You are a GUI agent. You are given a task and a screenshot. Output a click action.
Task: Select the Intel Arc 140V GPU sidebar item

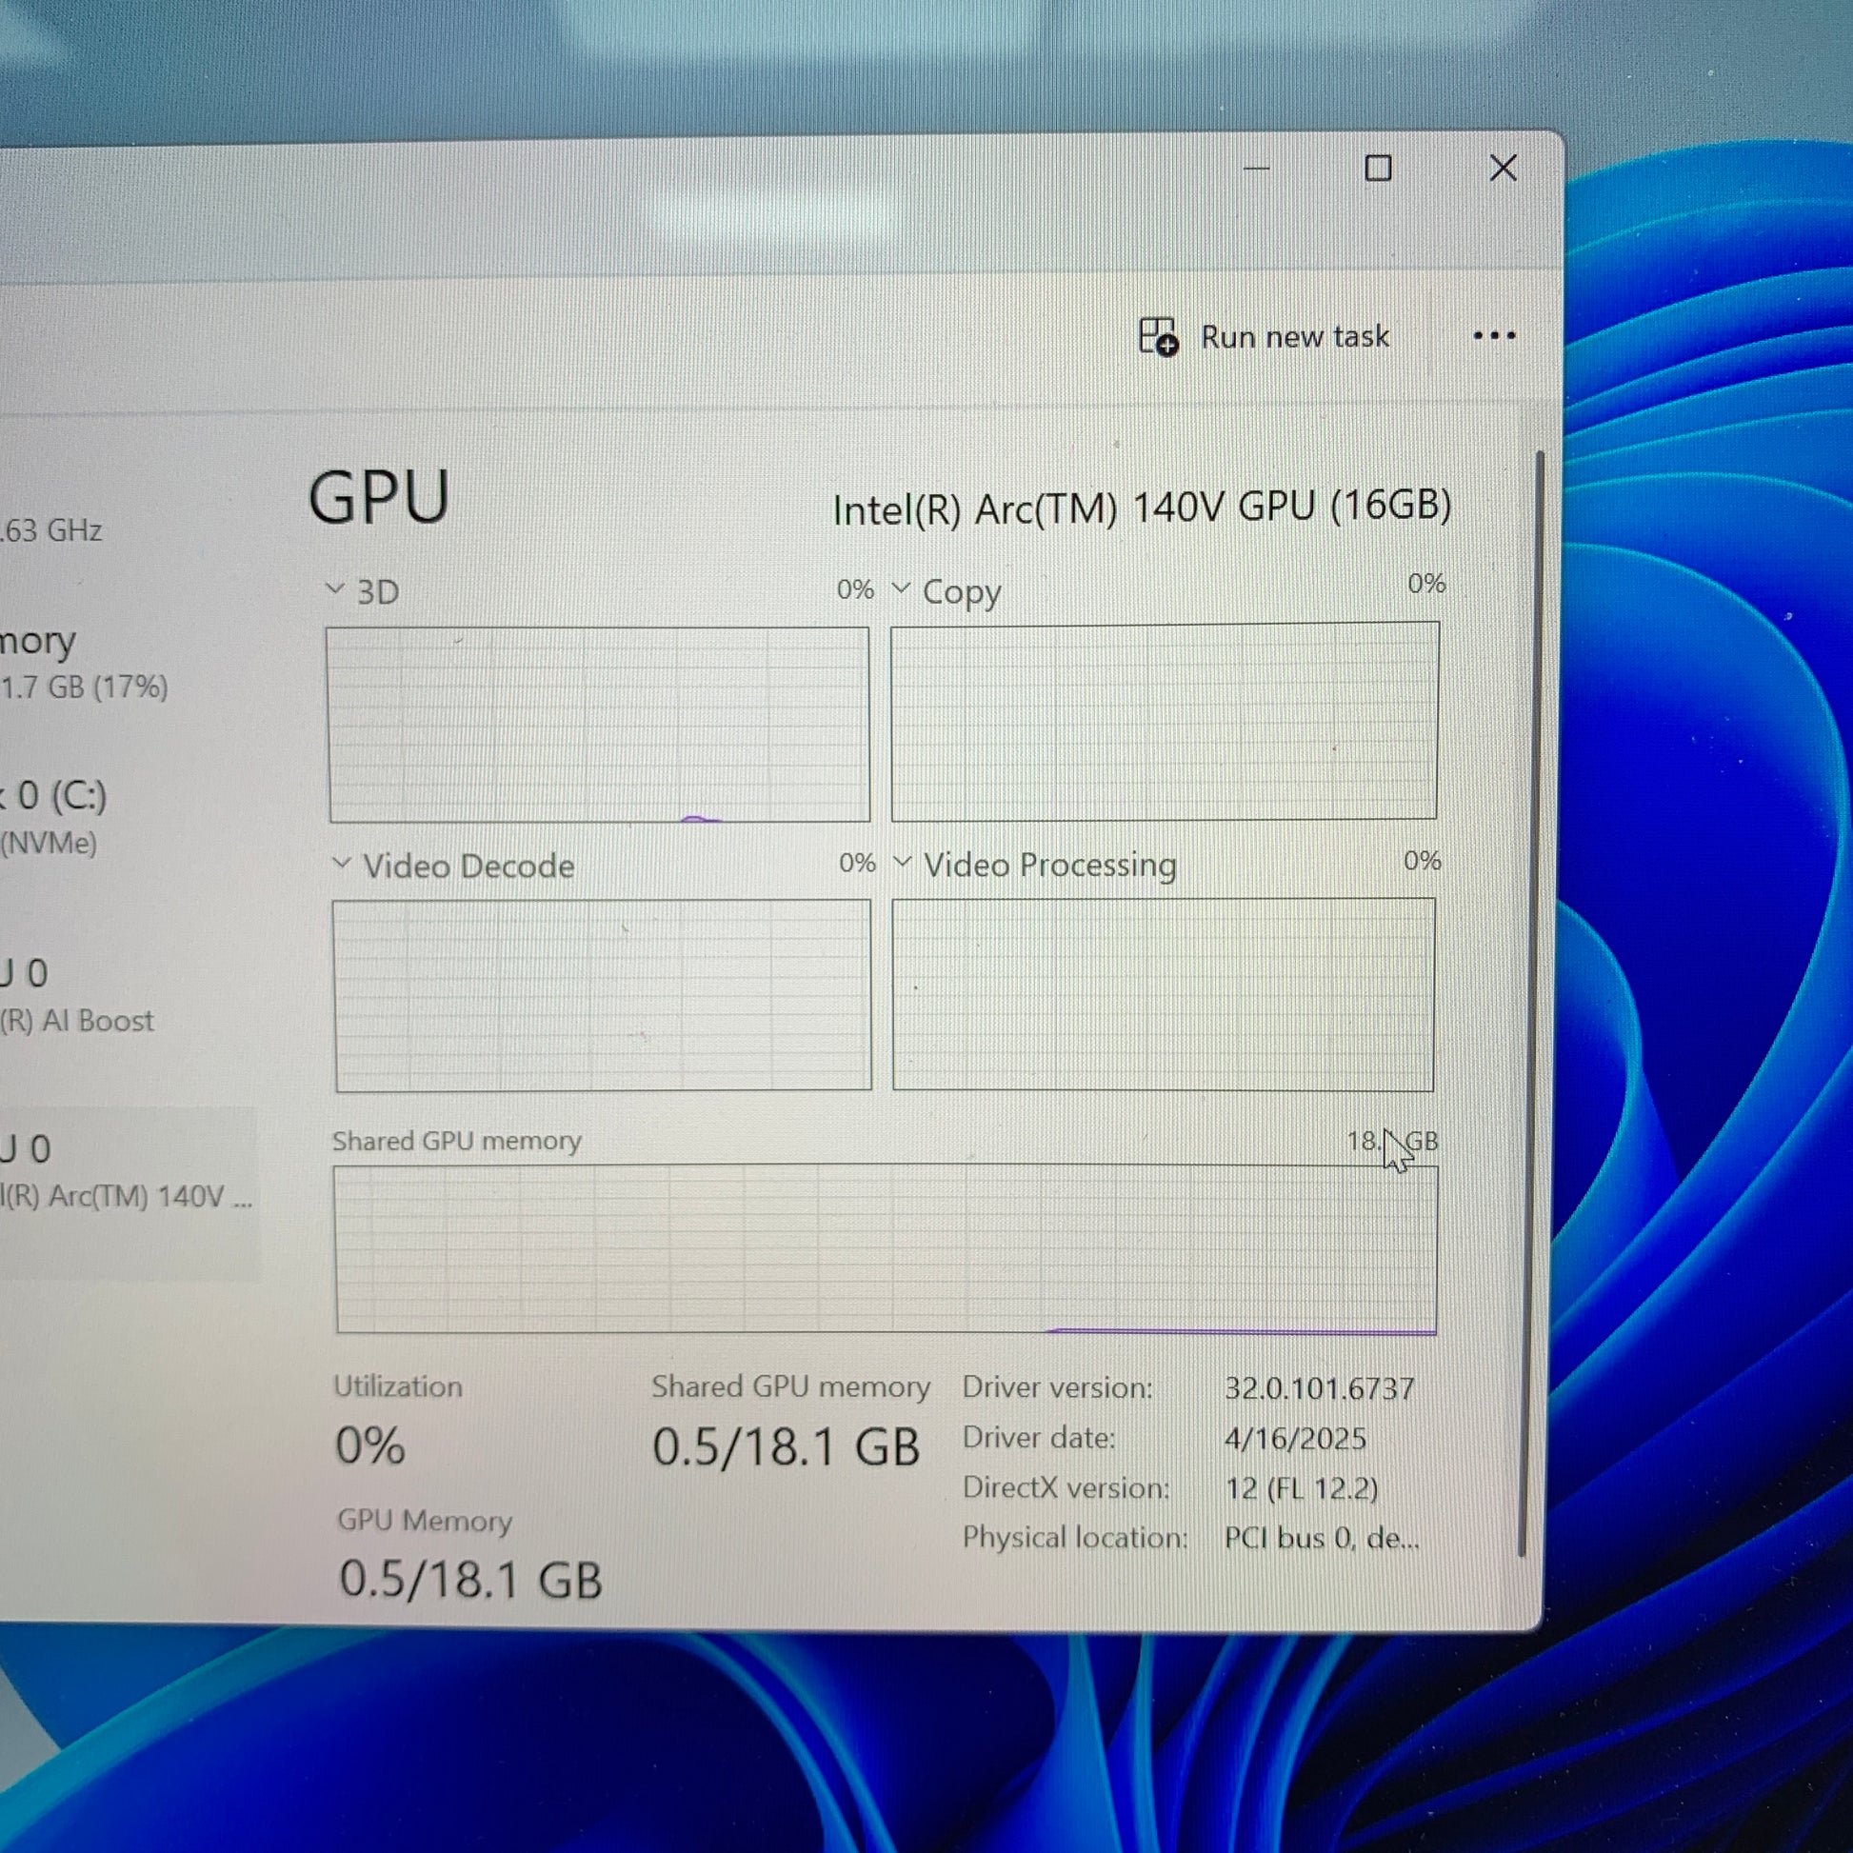coord(129,1172)
